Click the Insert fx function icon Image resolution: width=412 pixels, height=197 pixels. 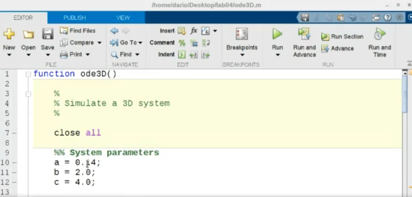[x=194, y=31]
